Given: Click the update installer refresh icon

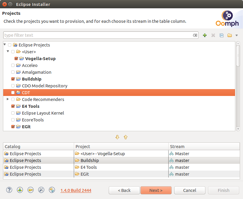Looking at the screenshot, I should coord(52,190).
